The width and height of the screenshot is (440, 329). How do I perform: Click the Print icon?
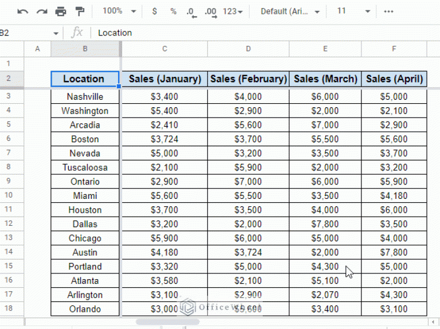(x=61, y=11)
